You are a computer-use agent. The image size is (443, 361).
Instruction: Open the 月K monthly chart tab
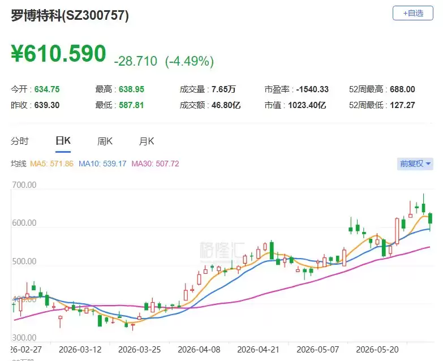coord(147,141)
